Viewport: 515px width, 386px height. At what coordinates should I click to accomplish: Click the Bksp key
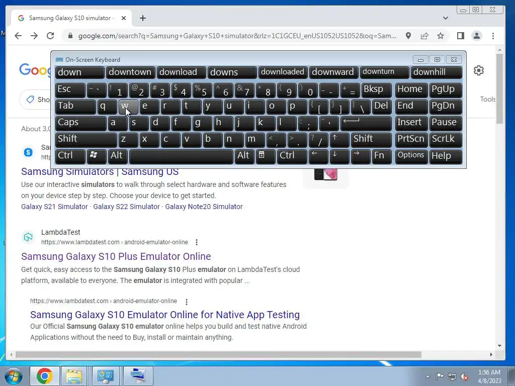point(376,90)
